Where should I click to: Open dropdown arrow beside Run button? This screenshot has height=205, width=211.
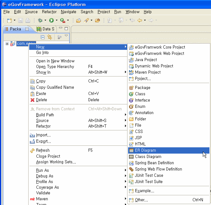[57, 21]
